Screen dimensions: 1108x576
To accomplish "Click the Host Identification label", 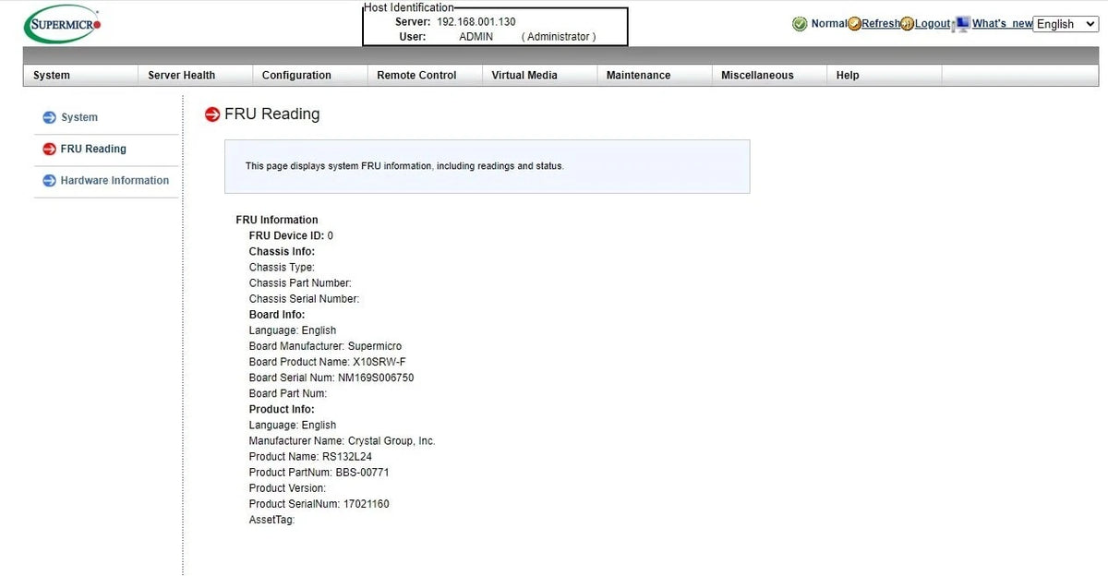I will [409, 7].
